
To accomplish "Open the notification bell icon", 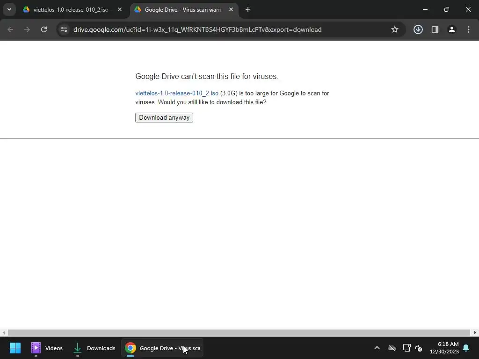I will pyautogui.click(x=466, y=348).
